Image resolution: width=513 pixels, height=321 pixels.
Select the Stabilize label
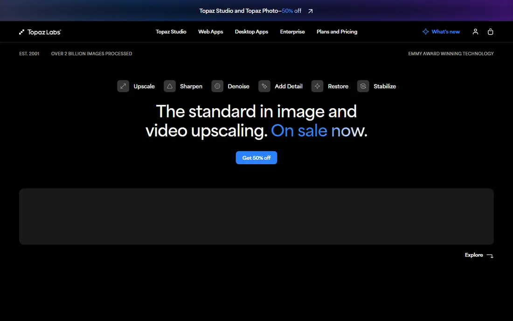[385, 86]
